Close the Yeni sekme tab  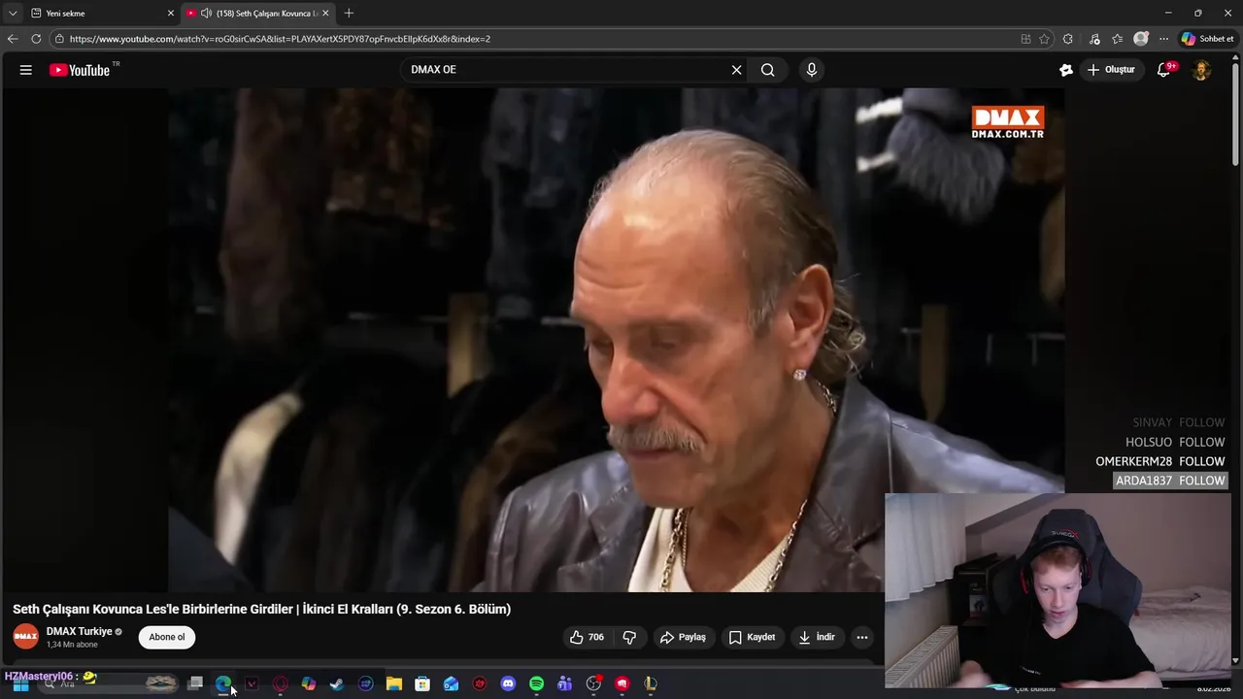click(170, 13)
